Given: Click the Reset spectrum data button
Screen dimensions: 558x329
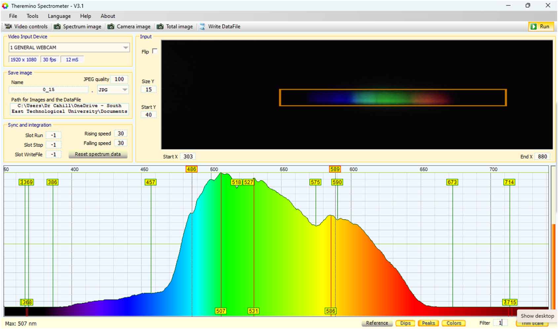Looking at the screenshot, I should tap(98, 154).
